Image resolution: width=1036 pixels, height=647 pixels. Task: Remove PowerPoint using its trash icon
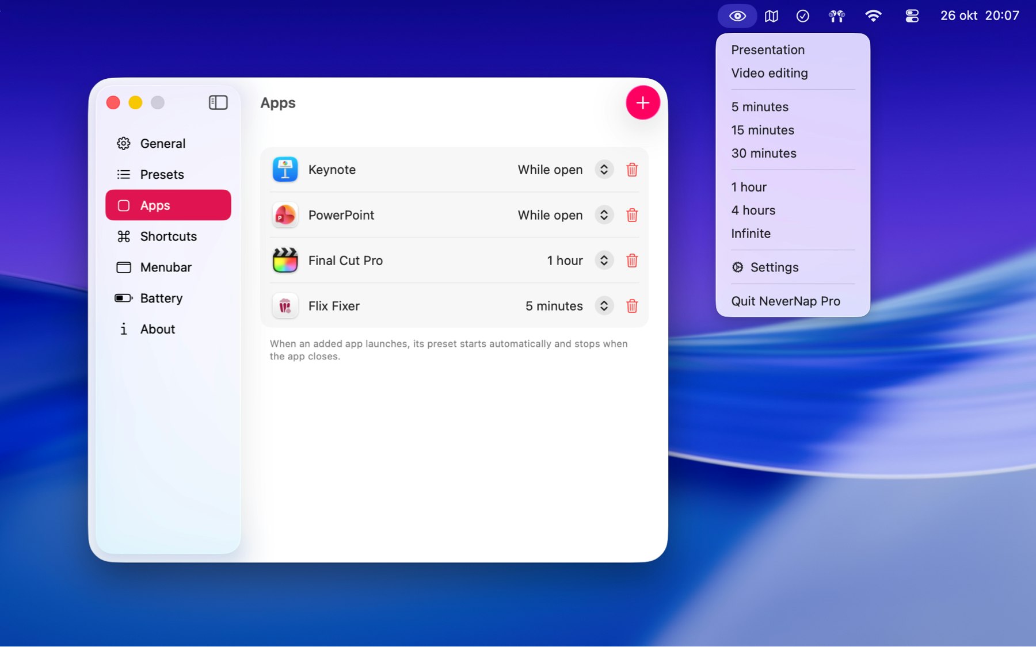(632, 215)
